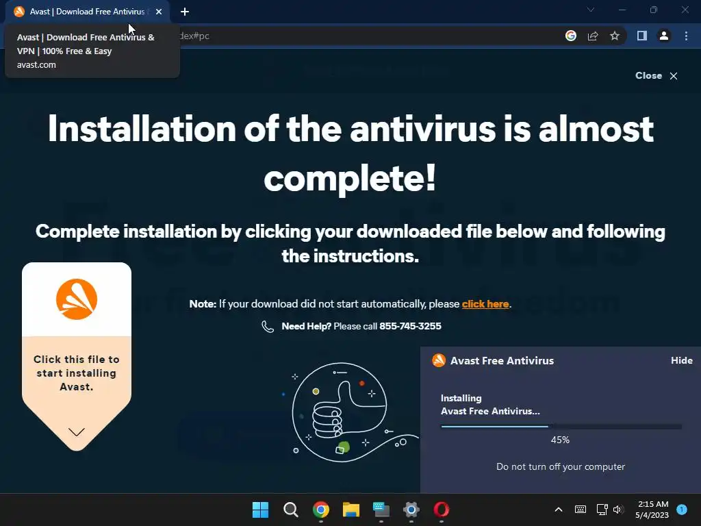Click the Avast logo in installer popup

point(439,360)
